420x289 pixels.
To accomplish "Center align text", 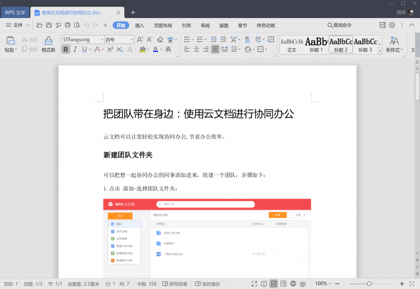I will coord(196,49).
